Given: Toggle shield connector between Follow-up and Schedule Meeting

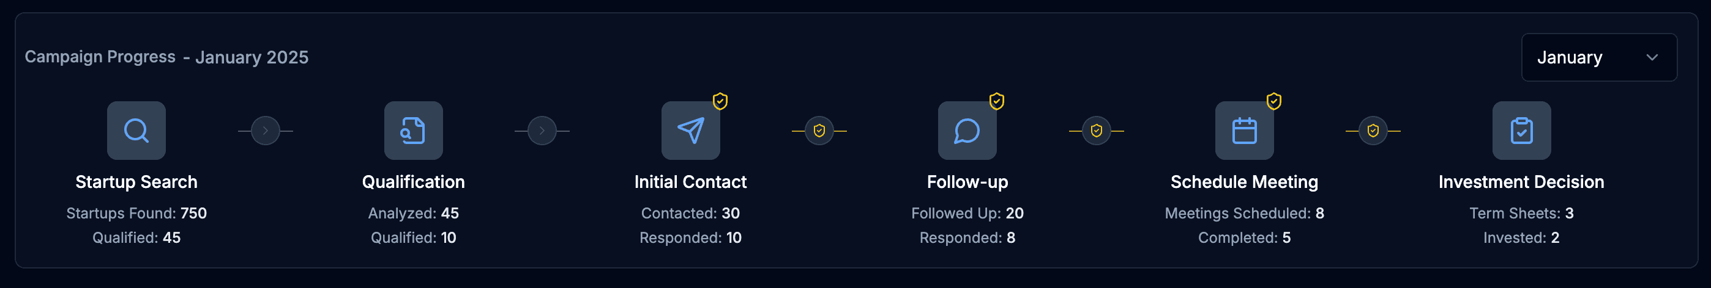Looking at the screenshot, I should (1096, 131).
